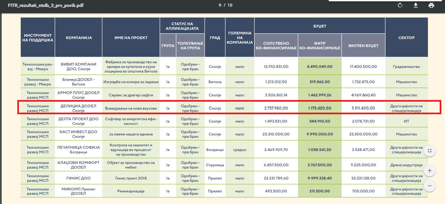Click the 'средно' company size cell
The image size is (445, 204).
tap(240, 150)
